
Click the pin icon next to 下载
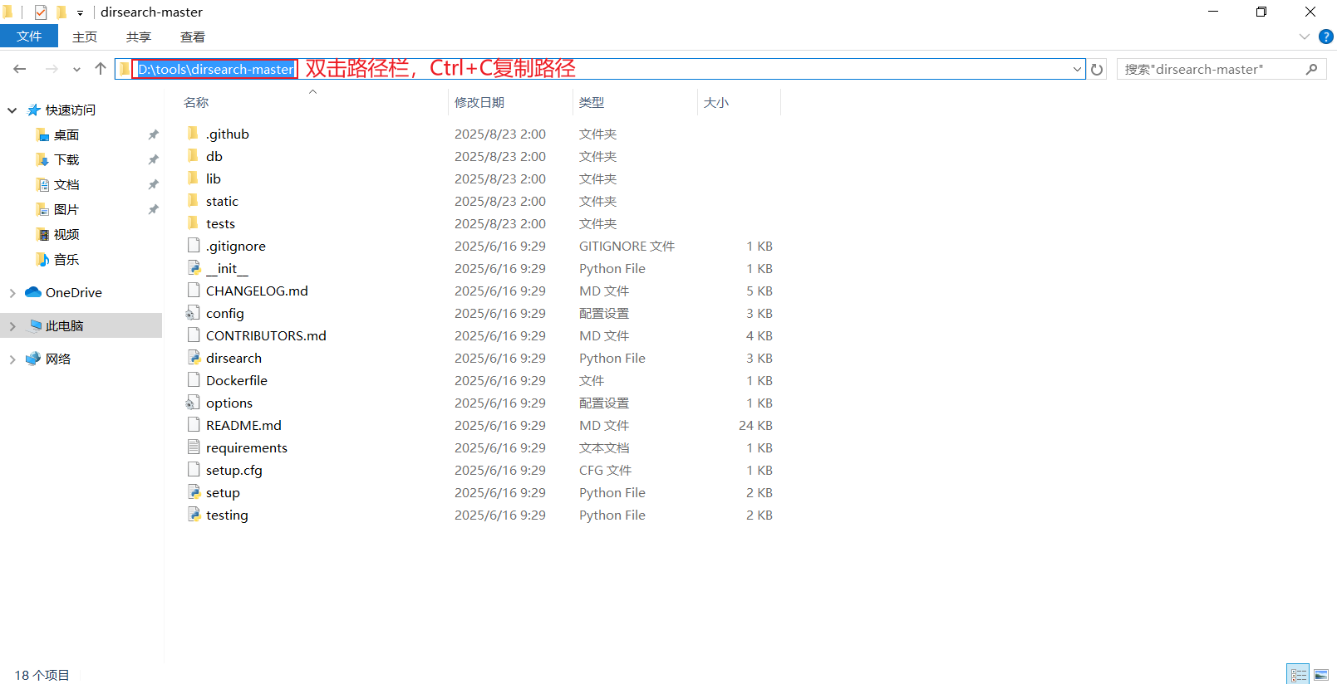(153, 159)
